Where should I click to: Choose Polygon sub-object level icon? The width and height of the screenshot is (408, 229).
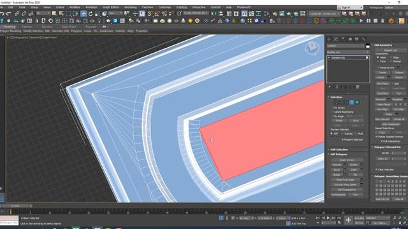[352, 102]
